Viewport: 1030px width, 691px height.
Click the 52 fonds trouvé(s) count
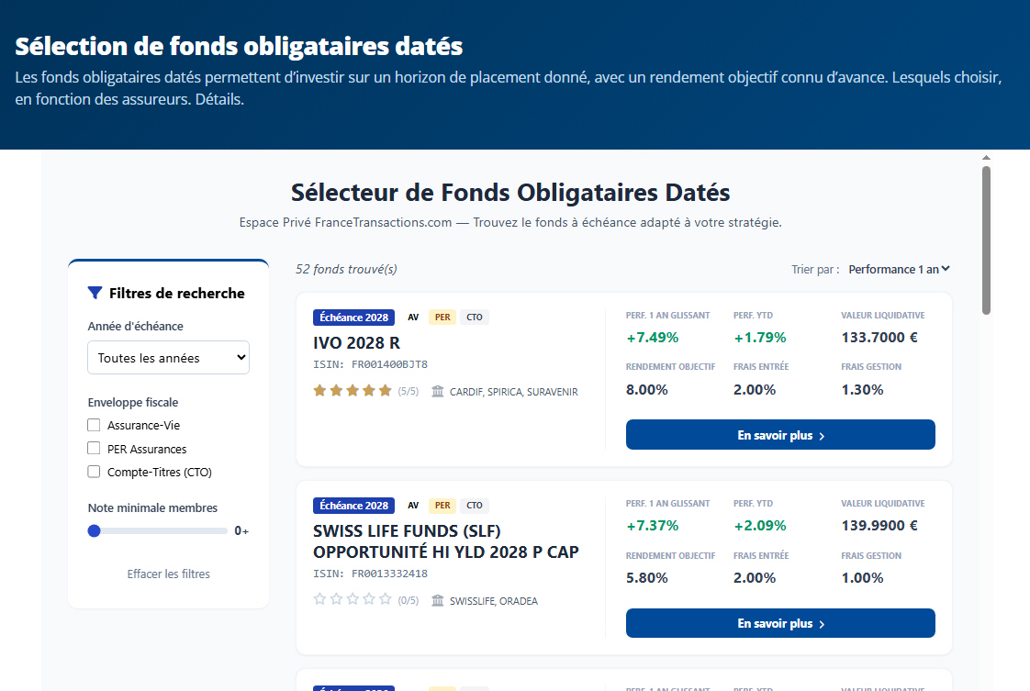[346, 269]
